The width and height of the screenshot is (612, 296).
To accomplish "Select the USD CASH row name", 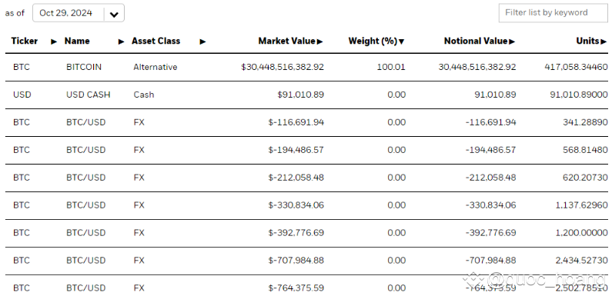I will [x=89, y=95].
